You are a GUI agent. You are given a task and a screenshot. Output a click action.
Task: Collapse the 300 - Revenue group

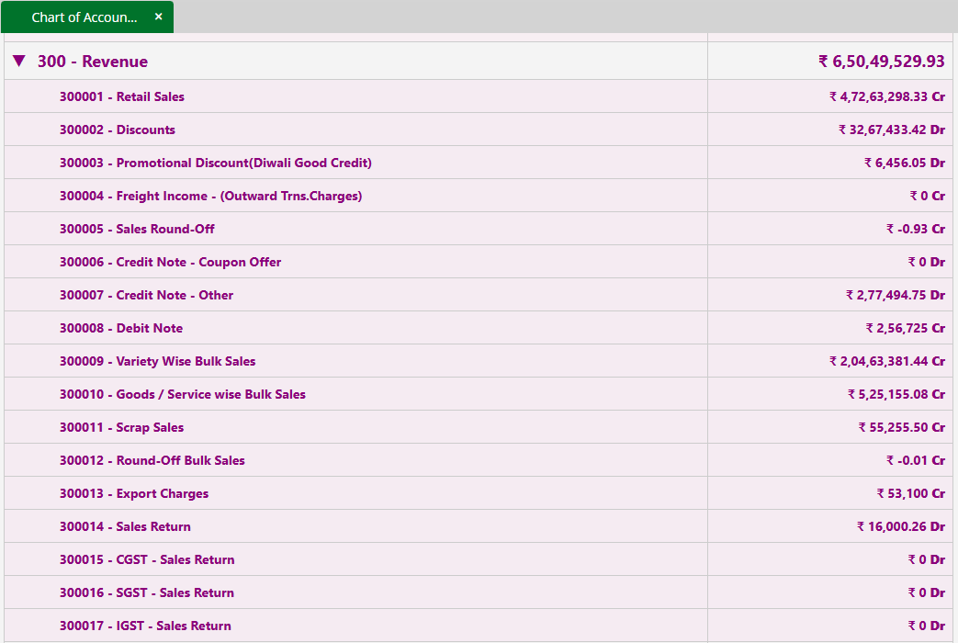point(17,61)
